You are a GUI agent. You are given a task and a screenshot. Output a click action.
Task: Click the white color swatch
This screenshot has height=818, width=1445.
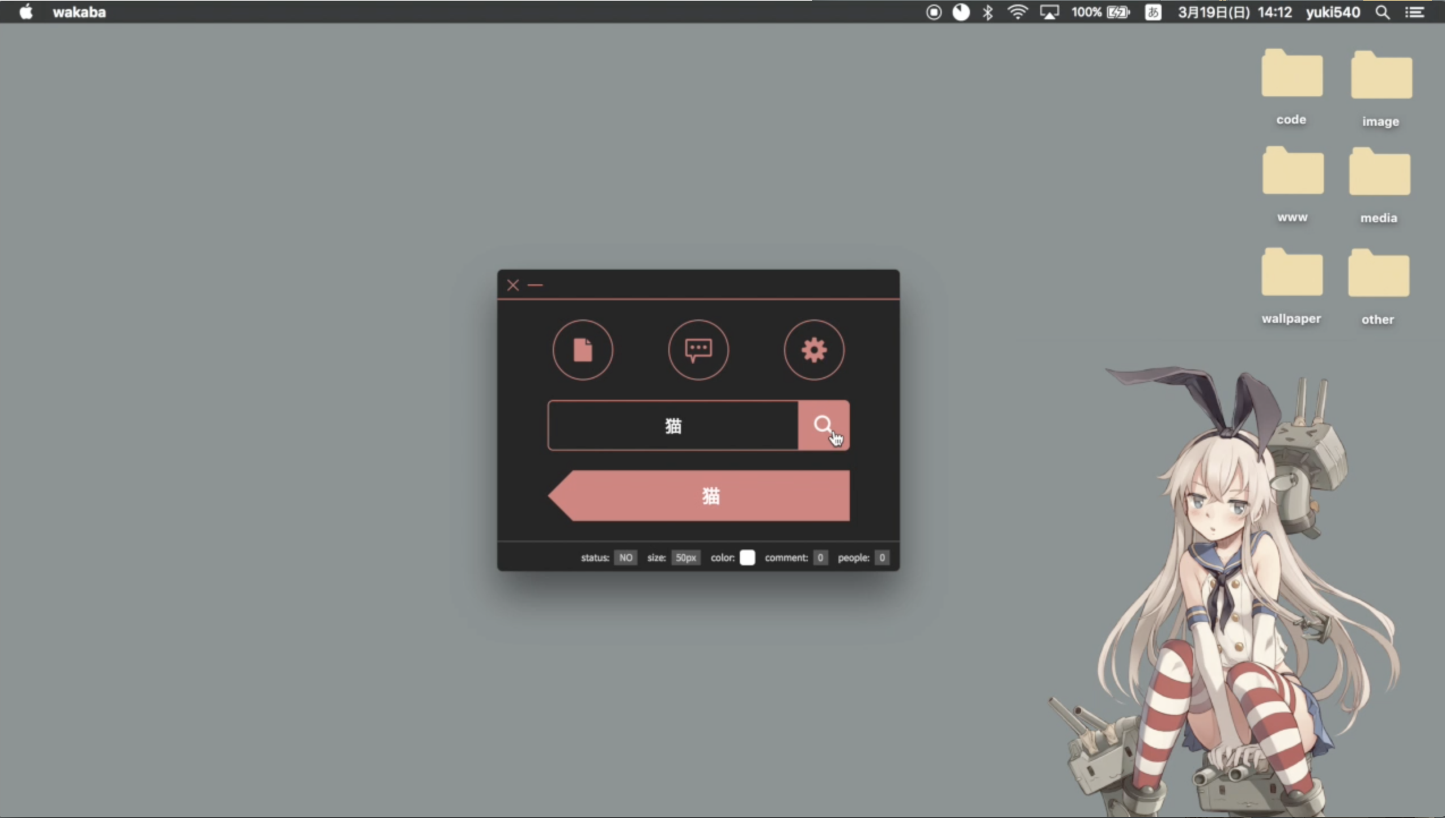(x=747, y=557)
